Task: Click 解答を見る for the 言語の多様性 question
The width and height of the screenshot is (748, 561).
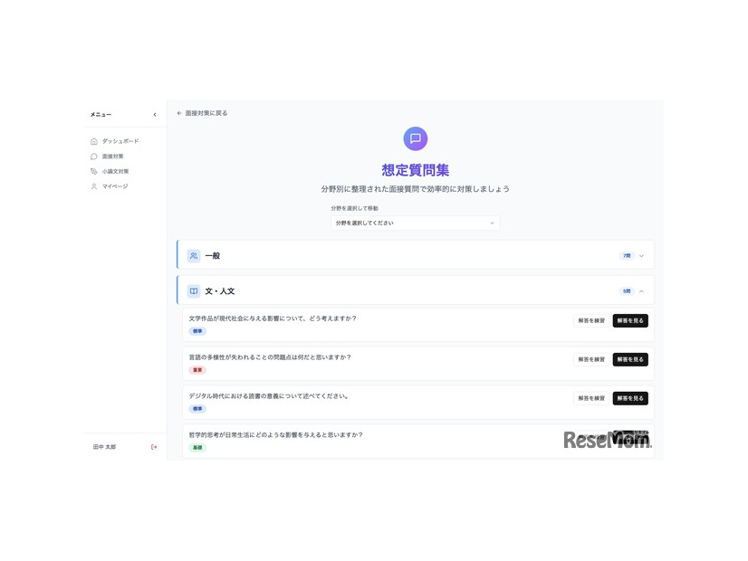Action: 630,359
